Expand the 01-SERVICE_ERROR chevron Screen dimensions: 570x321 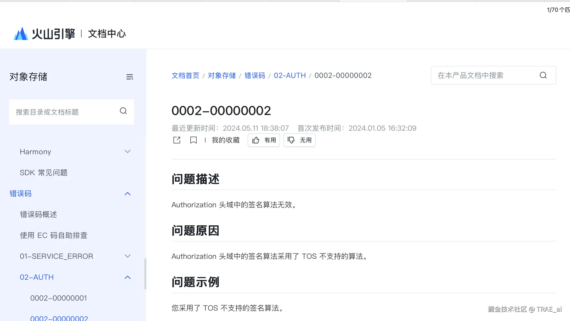pyautogui.click(x=128, y=256)
